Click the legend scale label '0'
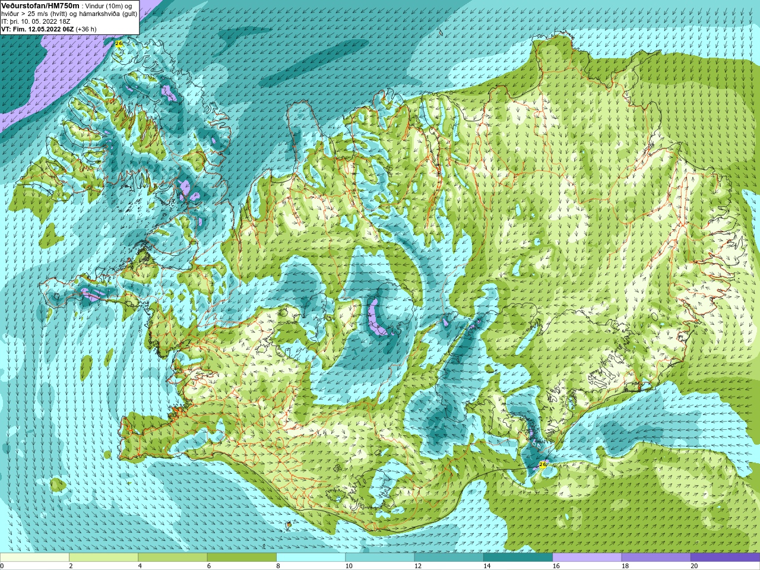Image resolution: width=760 pixels, height=570 pixels. [2, 566]
